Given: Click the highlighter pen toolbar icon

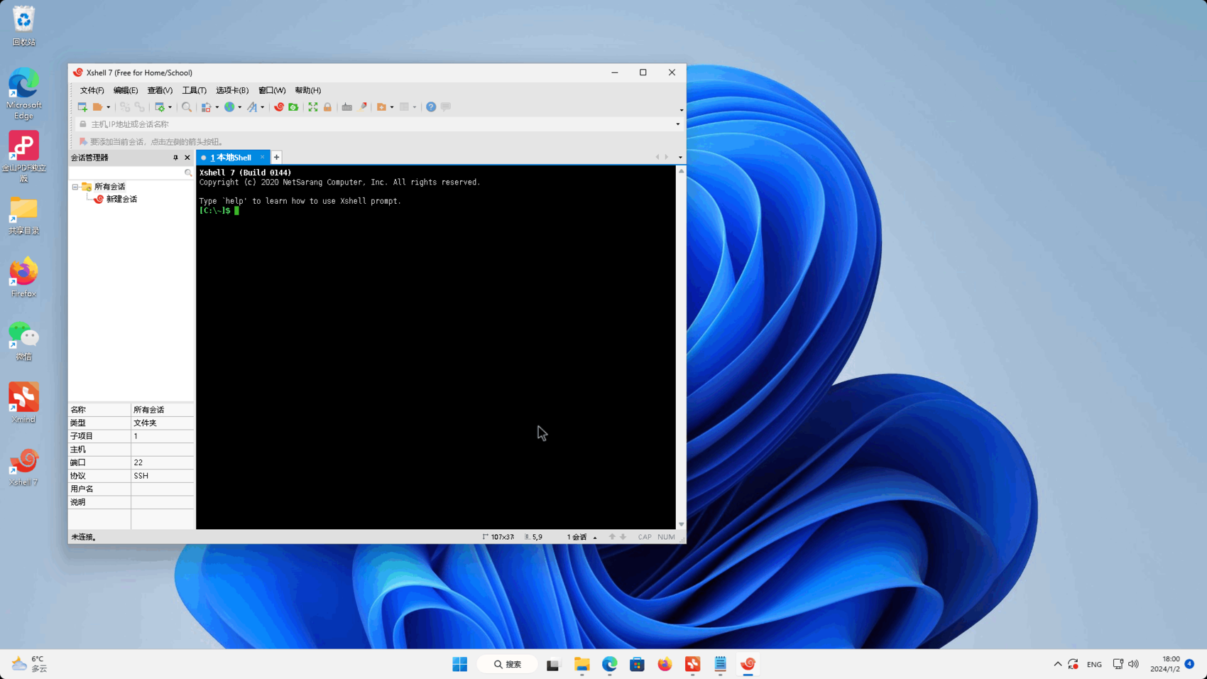Looking at the screenshot, I should click(363, 107).
